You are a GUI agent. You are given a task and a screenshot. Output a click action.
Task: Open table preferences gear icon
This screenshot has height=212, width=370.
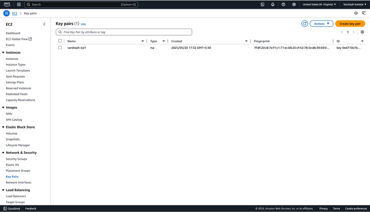click(362, 32)
